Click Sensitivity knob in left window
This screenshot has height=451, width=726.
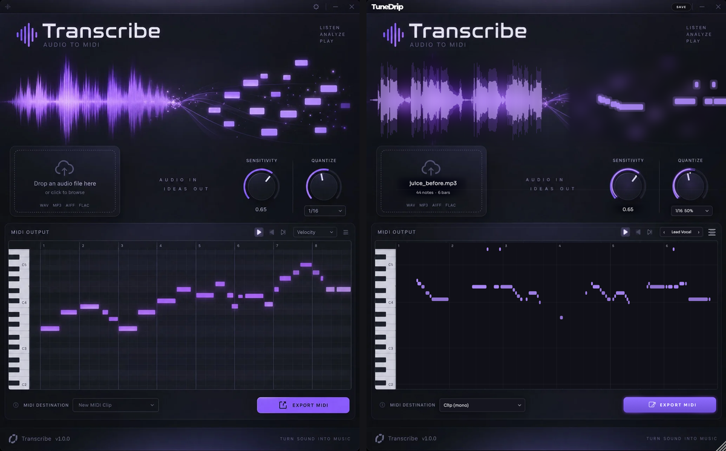261,185
